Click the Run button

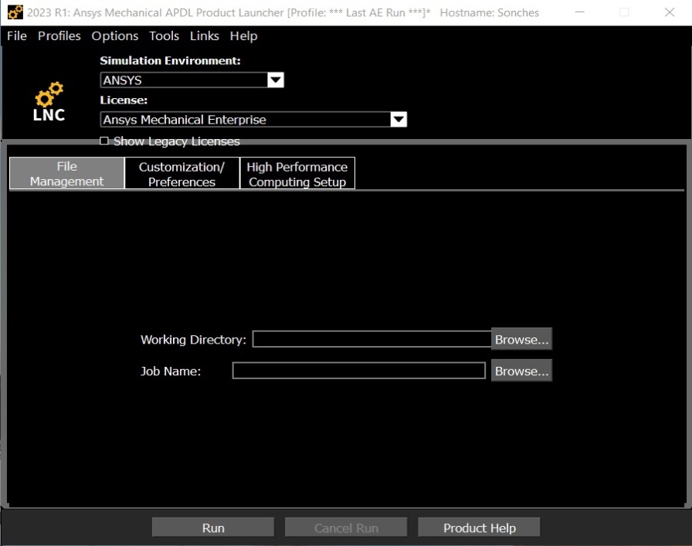(213, 527)
